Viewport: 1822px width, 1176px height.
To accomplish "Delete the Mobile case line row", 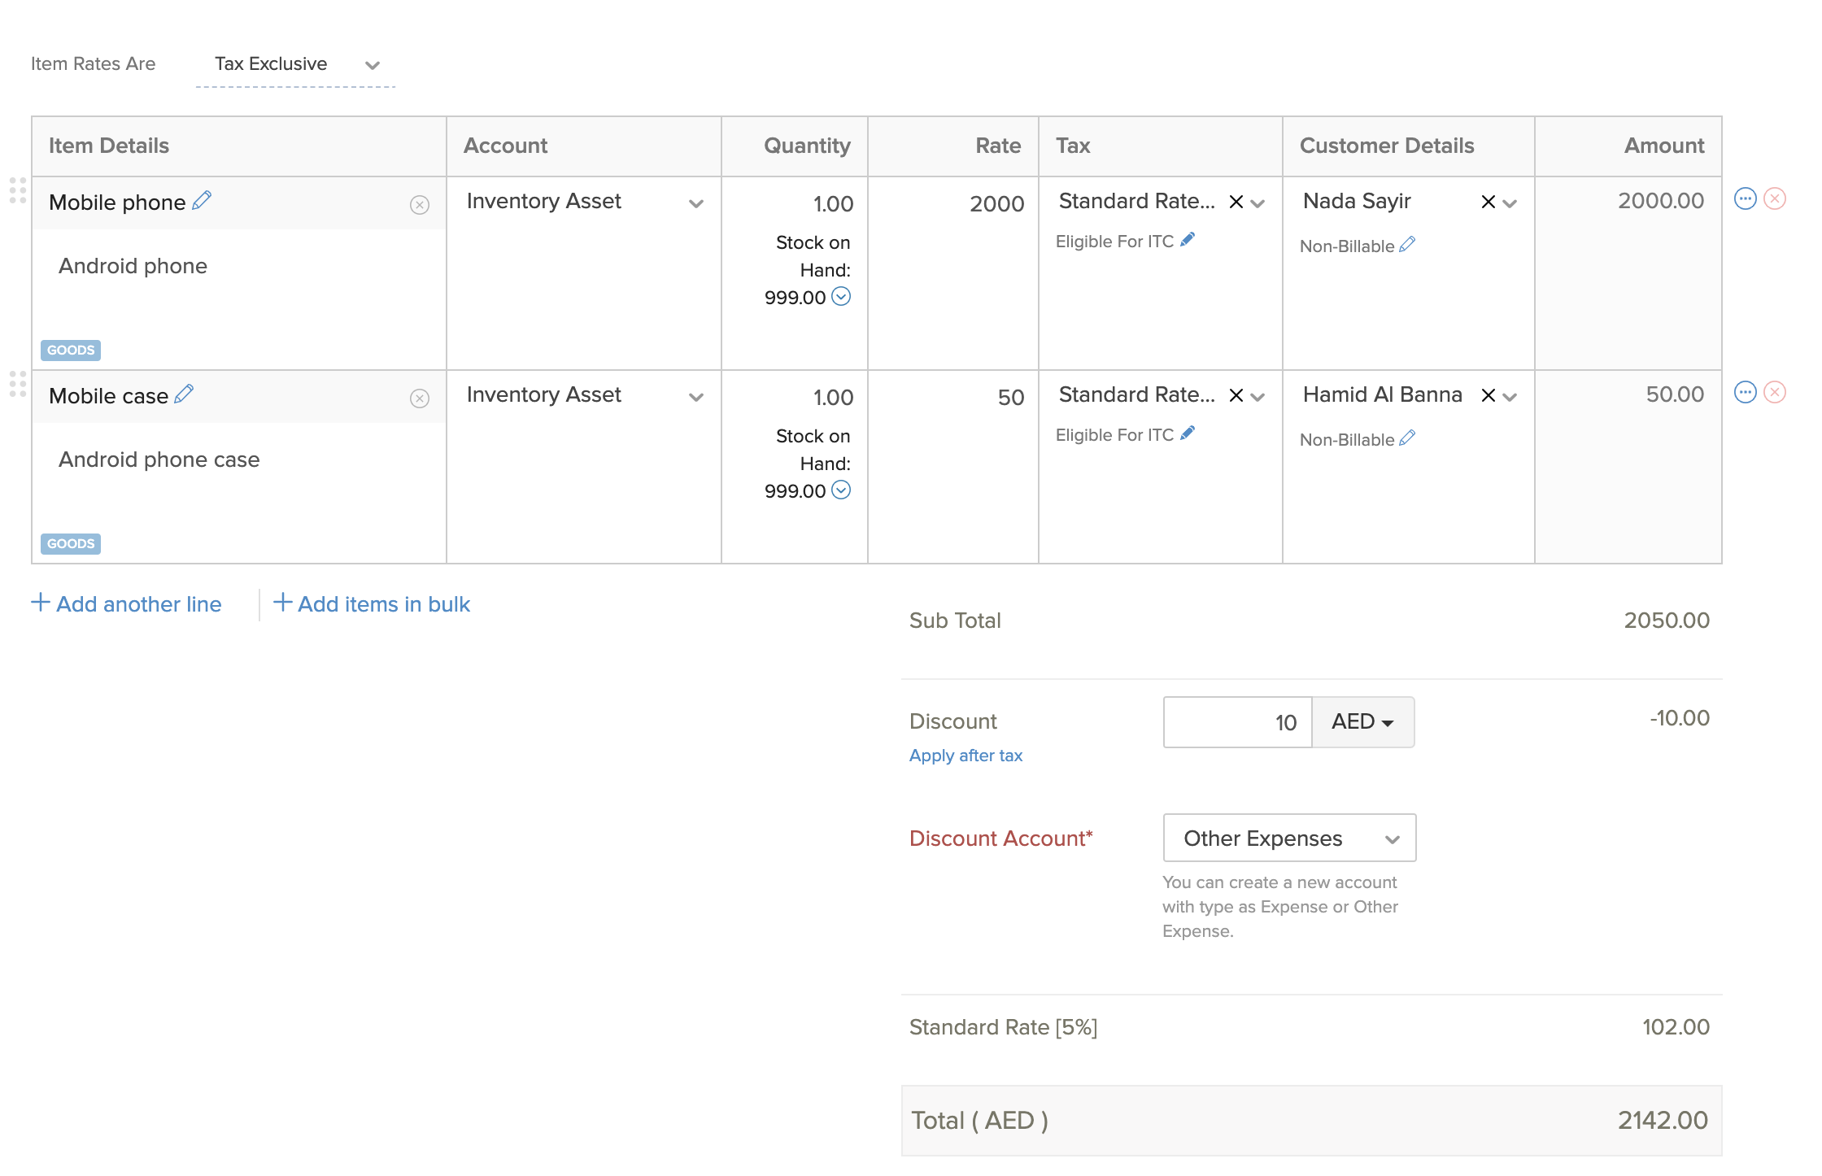I will coord(1775,393).
